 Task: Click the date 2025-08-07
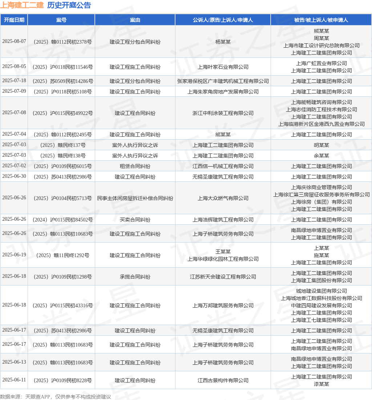point(14,41)
